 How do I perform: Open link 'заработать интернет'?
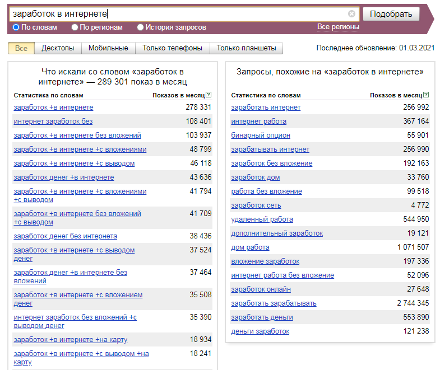(266, 107)
